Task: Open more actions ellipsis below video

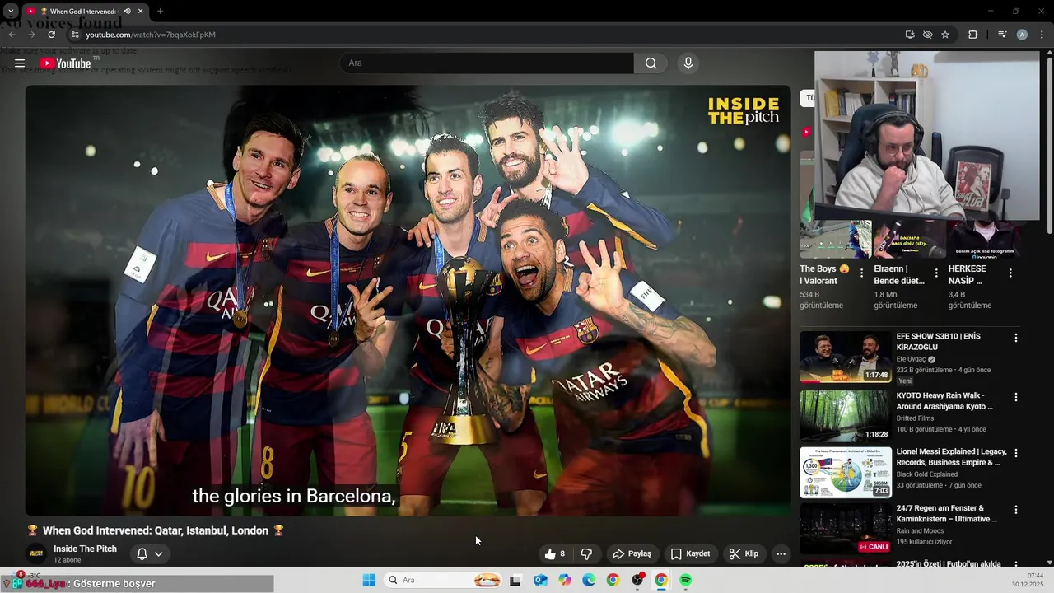Action: 781,553
